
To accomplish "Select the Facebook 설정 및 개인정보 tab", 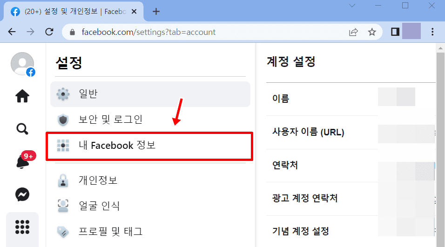I will 73,12.
